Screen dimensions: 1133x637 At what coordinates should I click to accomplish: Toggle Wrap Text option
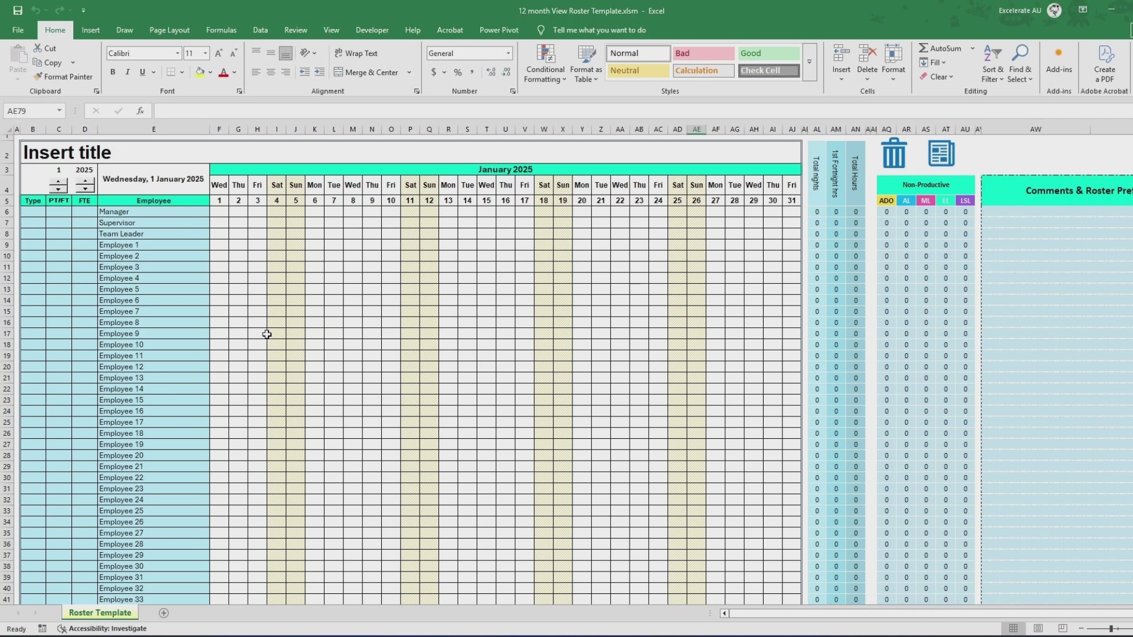tap(356, 53)
